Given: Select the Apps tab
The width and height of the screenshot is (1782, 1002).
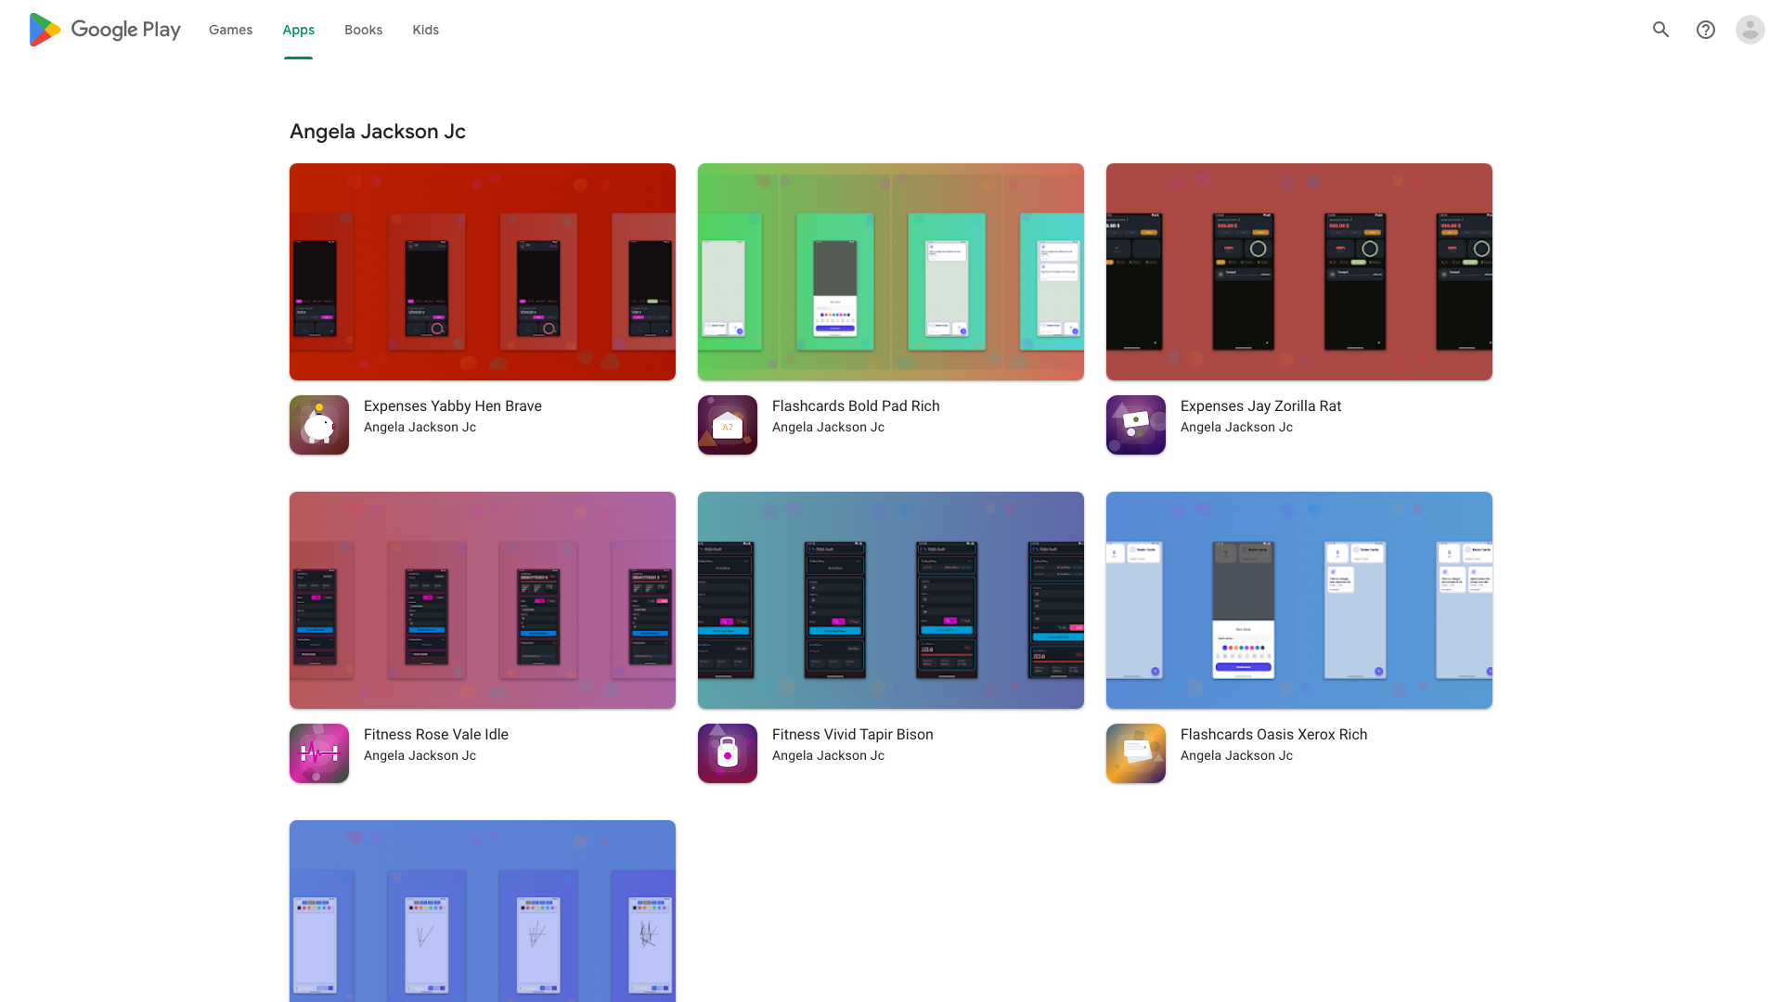Looking at the screenshot, I should pos(298,30).
